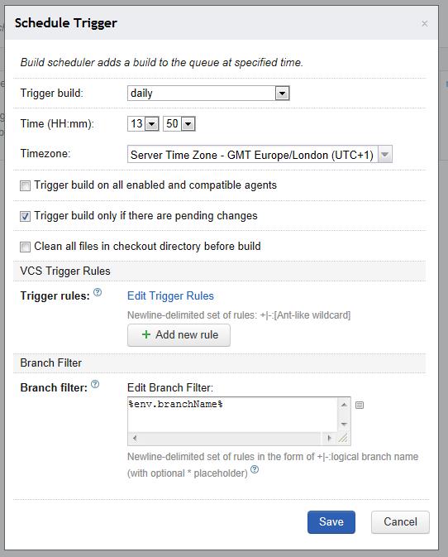Viewport: 448px width, 557px height.
Task: Click the Cancel button
Action: 400,522
